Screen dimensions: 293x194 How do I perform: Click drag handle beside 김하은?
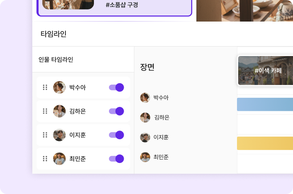[x=45, y=111]
